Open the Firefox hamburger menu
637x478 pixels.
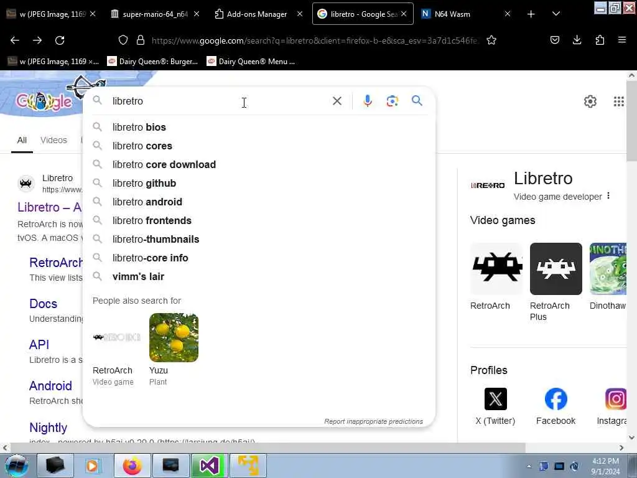[622, 40]
